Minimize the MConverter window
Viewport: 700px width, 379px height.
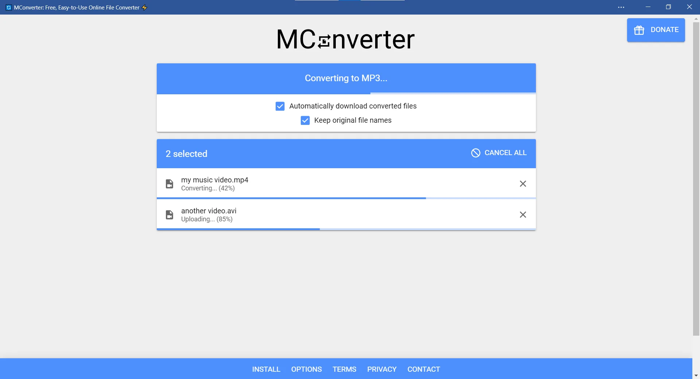coord(648,7)
